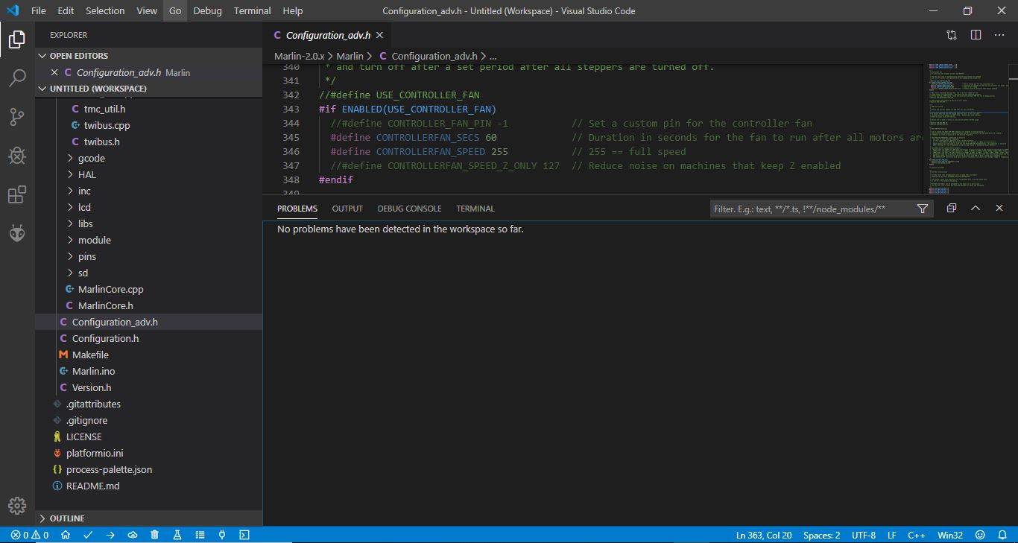The width and height of the screenshot is (1018, 543).
Task: Open PlatformIO new terminal icon
Action: click(244, 535)
